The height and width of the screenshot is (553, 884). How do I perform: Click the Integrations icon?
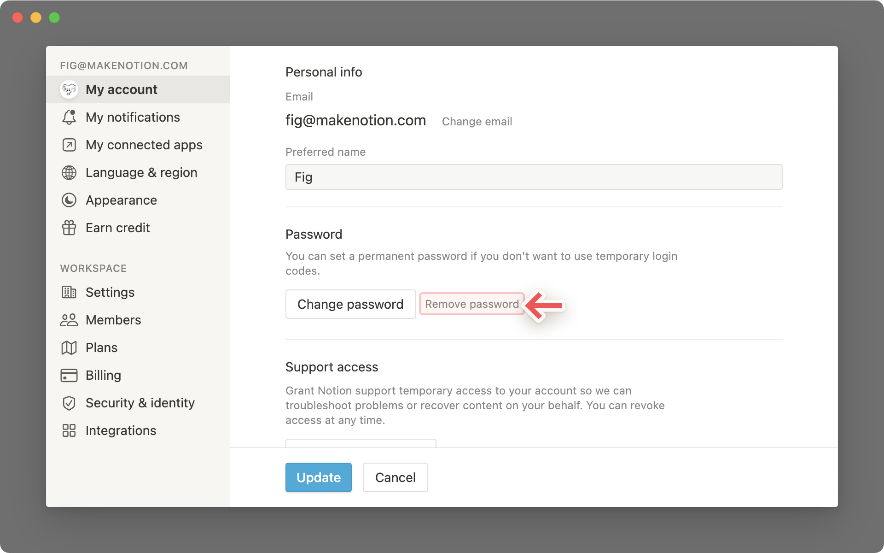tap(69, 430)
